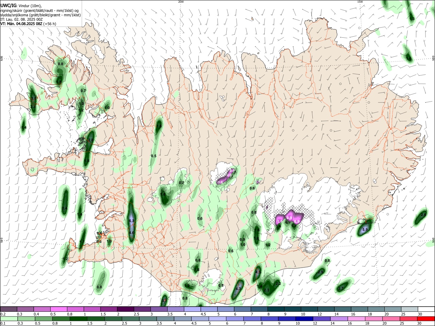
Task: Click the 0.5 precipitation value on the map
Action: tap(154, 156)
